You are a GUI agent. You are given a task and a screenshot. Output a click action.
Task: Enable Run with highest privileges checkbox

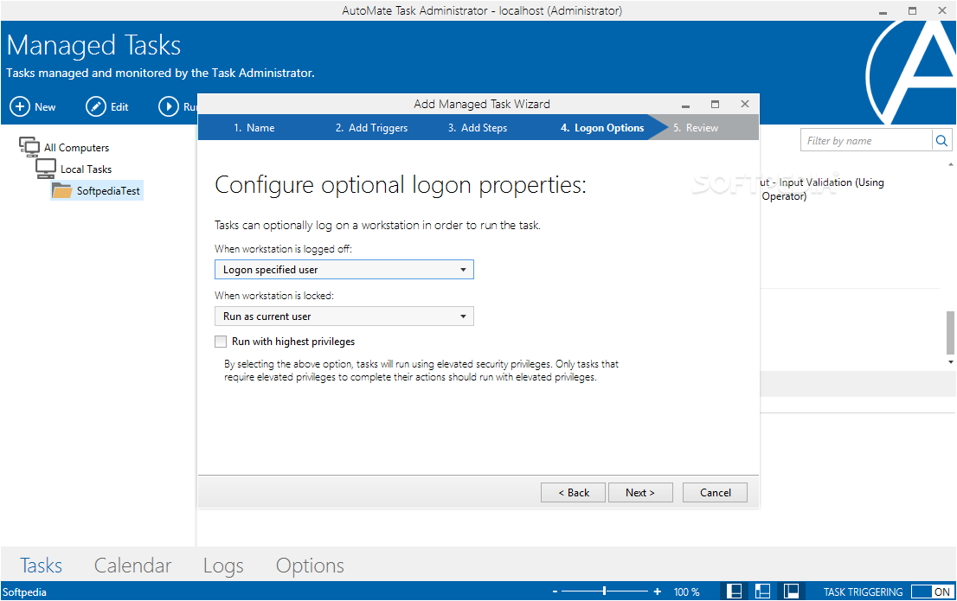[x=221, y=342]
